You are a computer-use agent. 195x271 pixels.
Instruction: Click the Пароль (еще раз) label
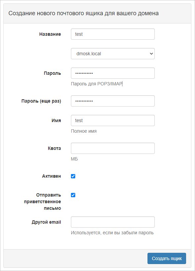[x=41, y=101]
